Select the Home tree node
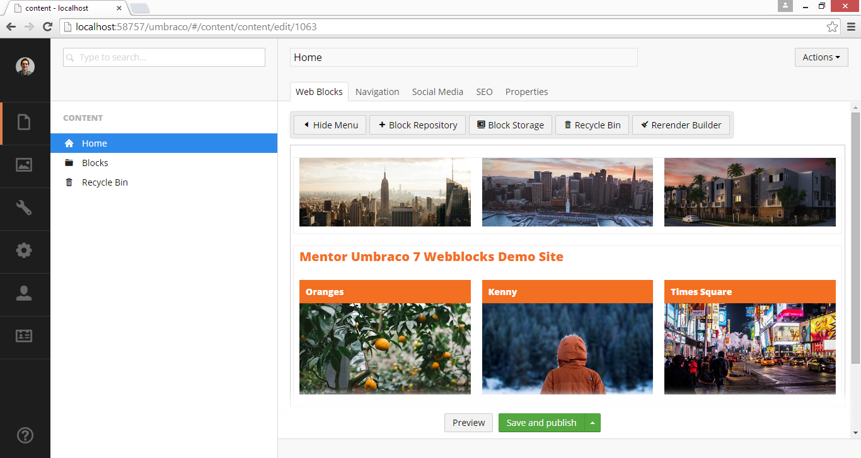 tap(164, 143)
